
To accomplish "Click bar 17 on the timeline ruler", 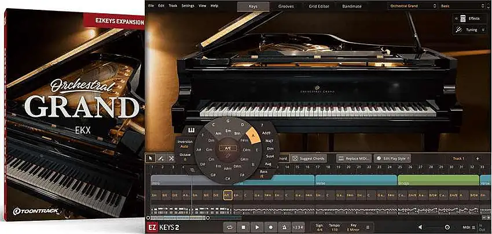I will click(x=317, y=168).
